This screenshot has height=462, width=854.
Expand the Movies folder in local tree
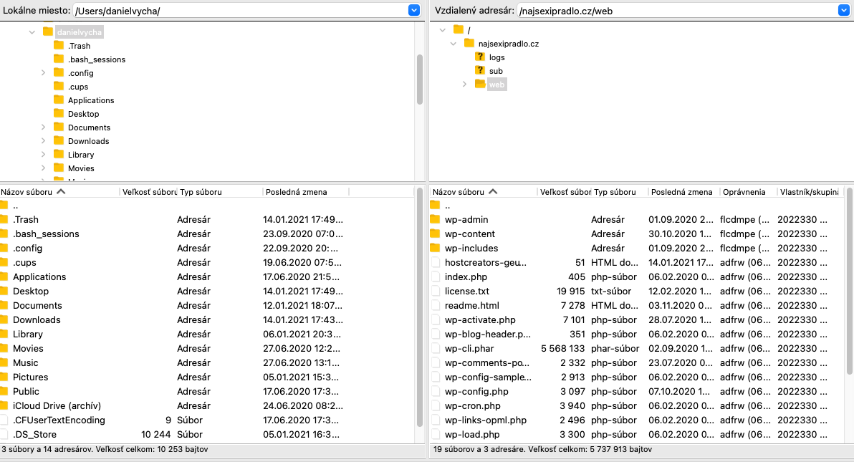tap(43, 168)
